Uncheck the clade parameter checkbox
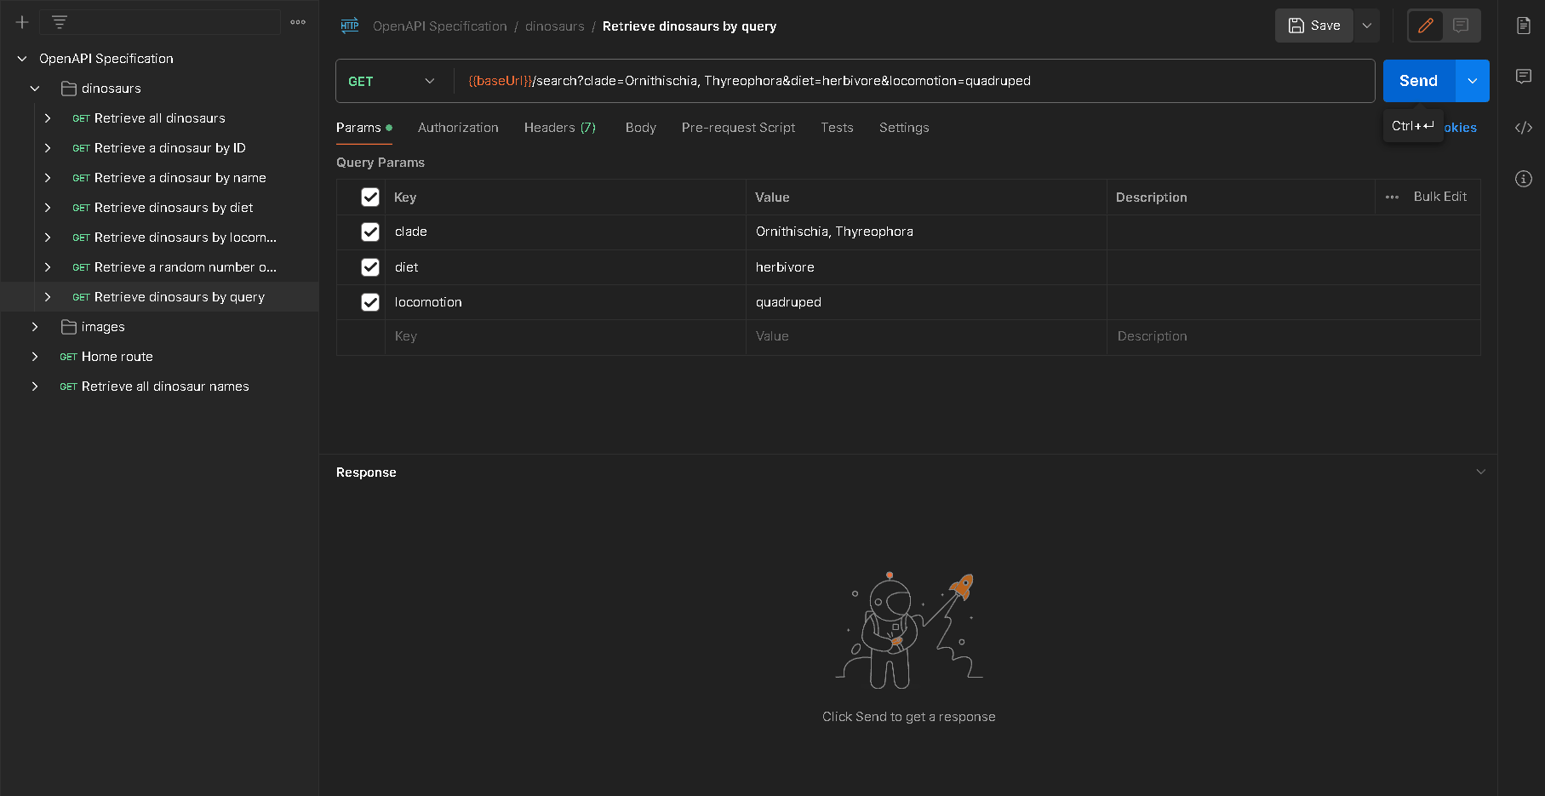The height and width of the screenshot is (796, 1545). tap(370, 232)
